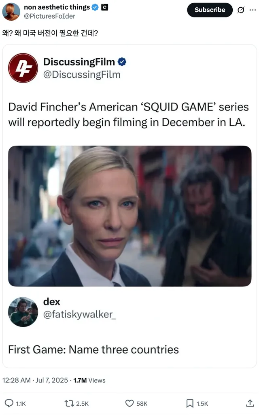The height and width of the screenshot is (417, 259).
Task: Open non aesthetic things profile avatar
Action: coord(11,12)
